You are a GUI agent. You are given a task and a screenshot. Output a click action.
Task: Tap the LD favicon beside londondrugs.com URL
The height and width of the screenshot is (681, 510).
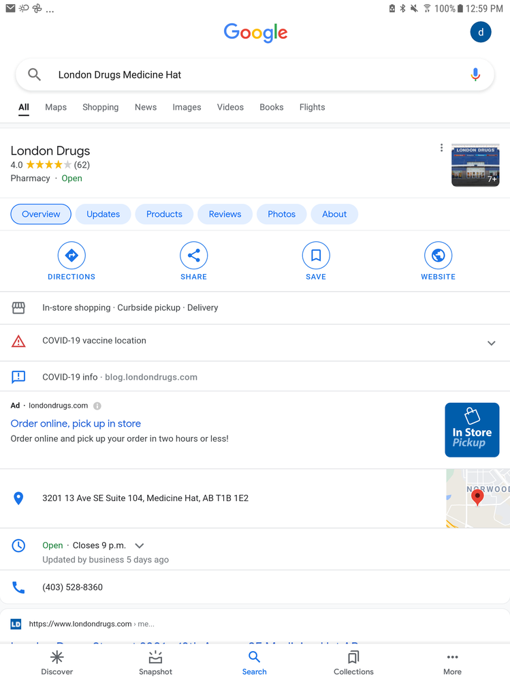coord(16,624)
